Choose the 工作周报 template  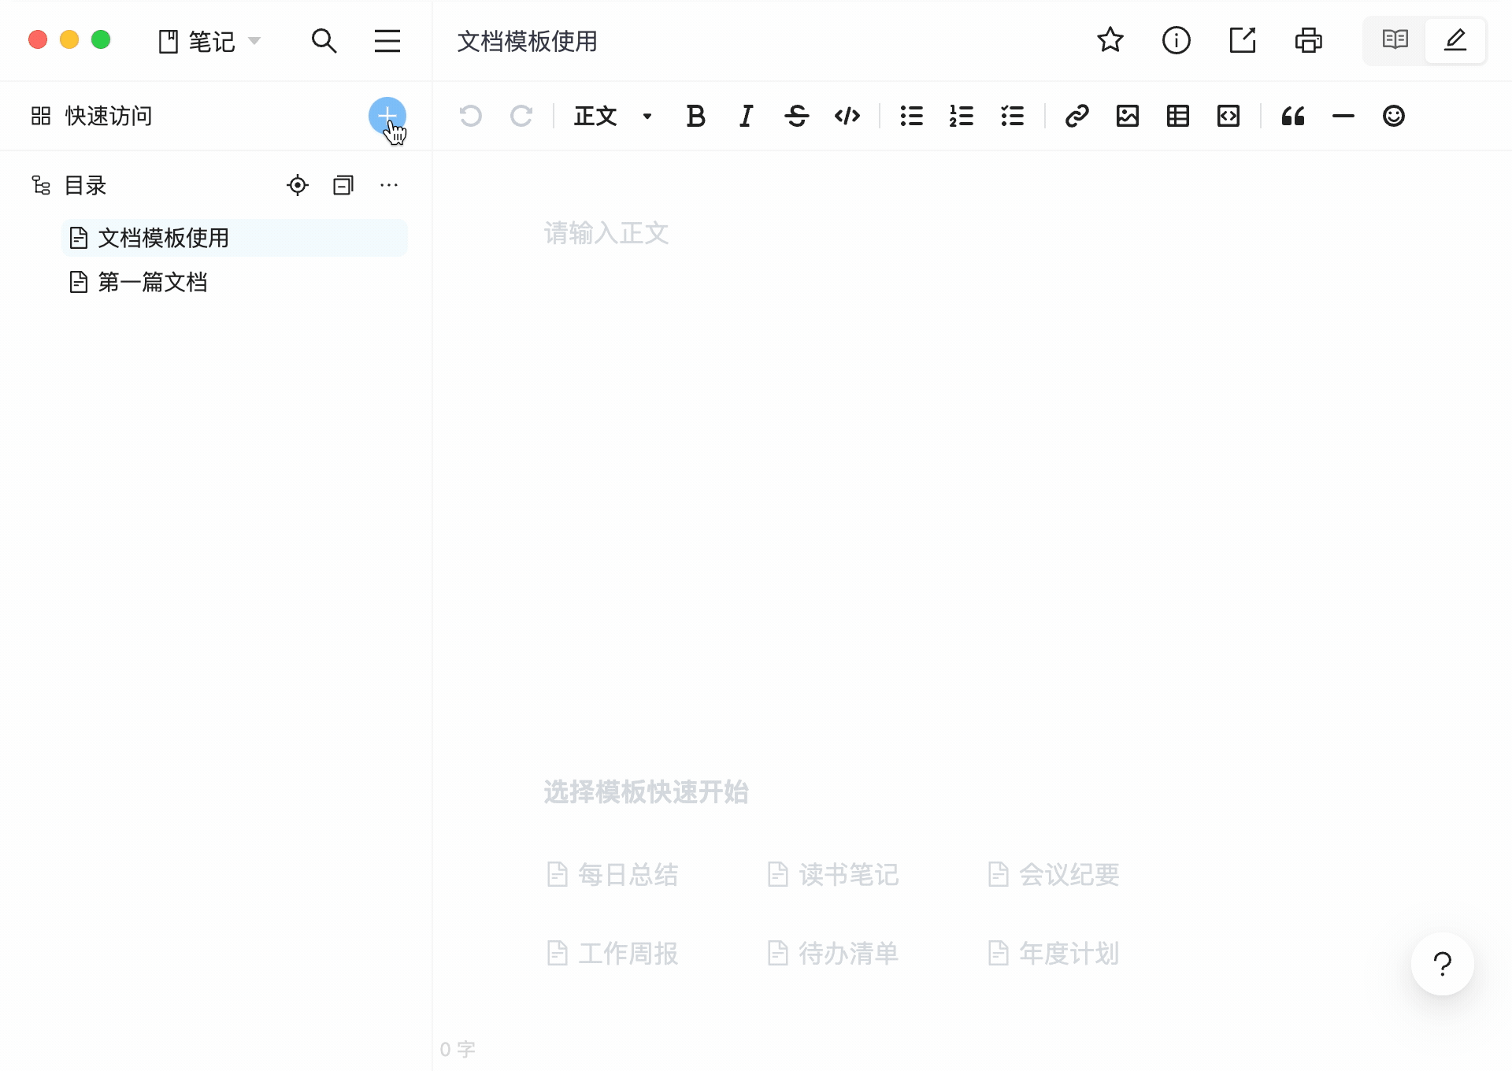[x=613, y=953]
